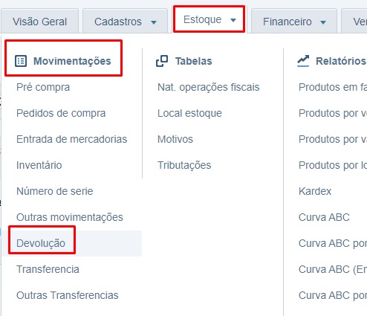Screen dimensions: 367x316
Task: Click the Tabelas section icon
Action: click(x=162, y=61)
